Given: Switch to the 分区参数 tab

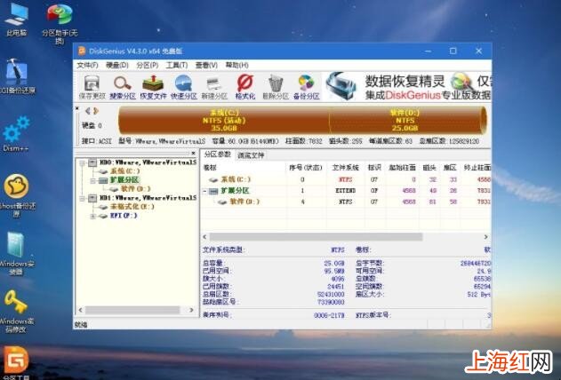Looking at the screenshot, I should [217, 154].
